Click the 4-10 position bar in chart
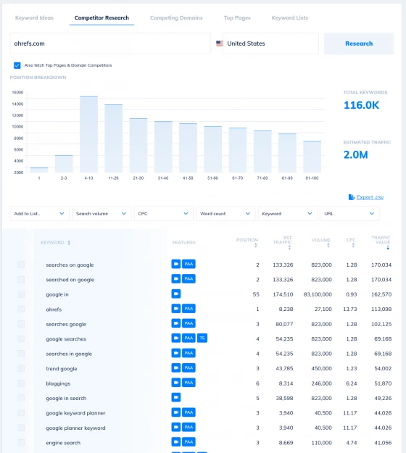The width and height of the screenshot is (406, 453). (x=88, y=134)
